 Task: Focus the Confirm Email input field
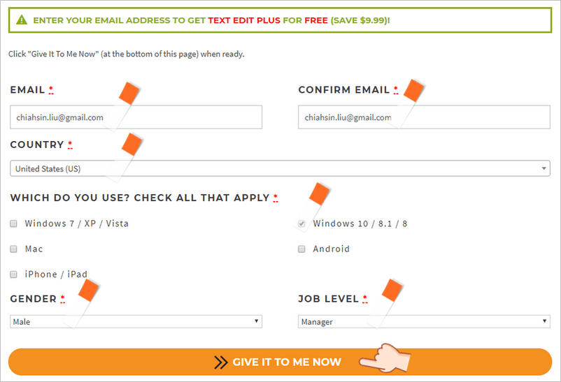click(424, 117)
